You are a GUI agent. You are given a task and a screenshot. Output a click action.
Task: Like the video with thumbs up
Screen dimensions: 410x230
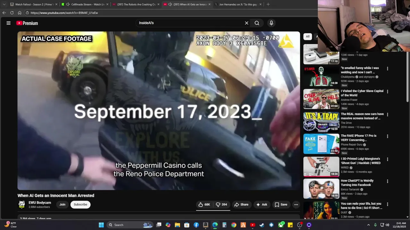click(x=204, y=204)
